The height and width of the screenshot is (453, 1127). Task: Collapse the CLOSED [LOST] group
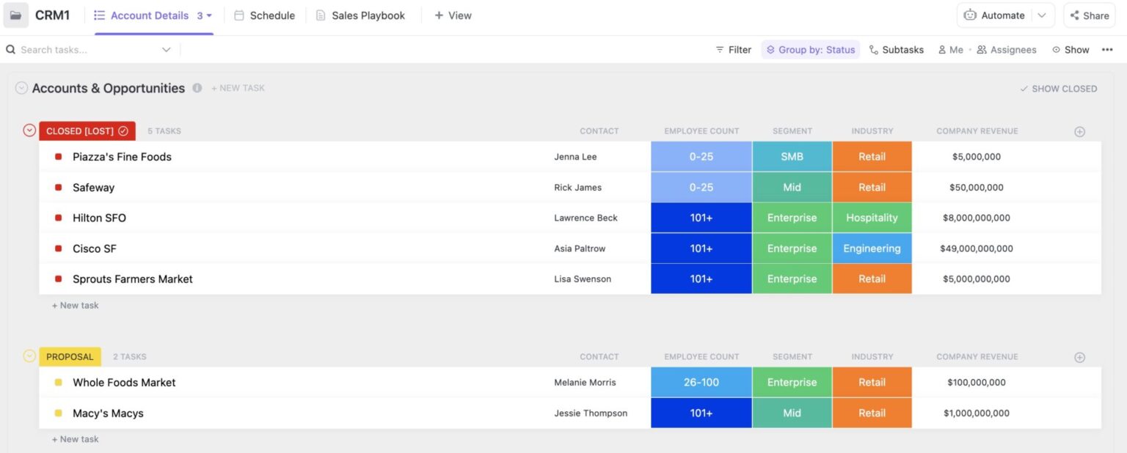coord(29,130)
